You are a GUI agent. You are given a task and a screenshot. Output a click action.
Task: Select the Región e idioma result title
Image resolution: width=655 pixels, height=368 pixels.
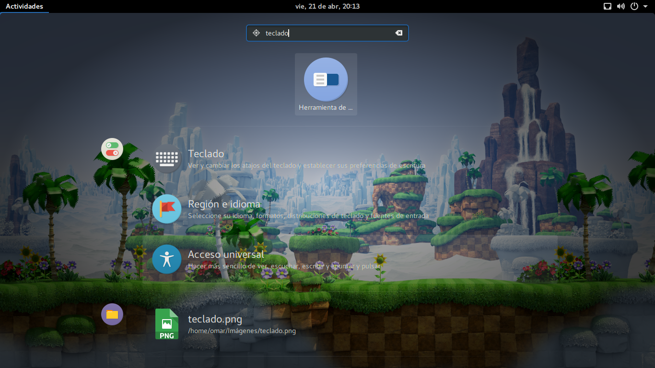pos(224,204)
